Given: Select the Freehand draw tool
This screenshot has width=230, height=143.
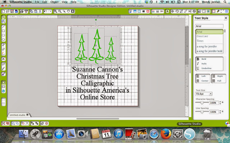Looking at the screenshot, I should pos(4,53).
